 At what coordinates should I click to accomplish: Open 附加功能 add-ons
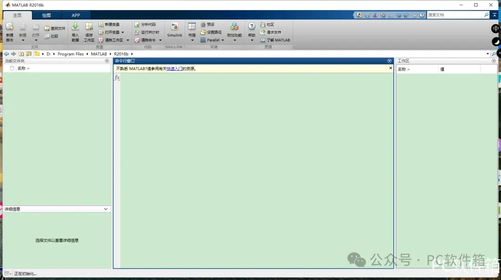[234, 31]
